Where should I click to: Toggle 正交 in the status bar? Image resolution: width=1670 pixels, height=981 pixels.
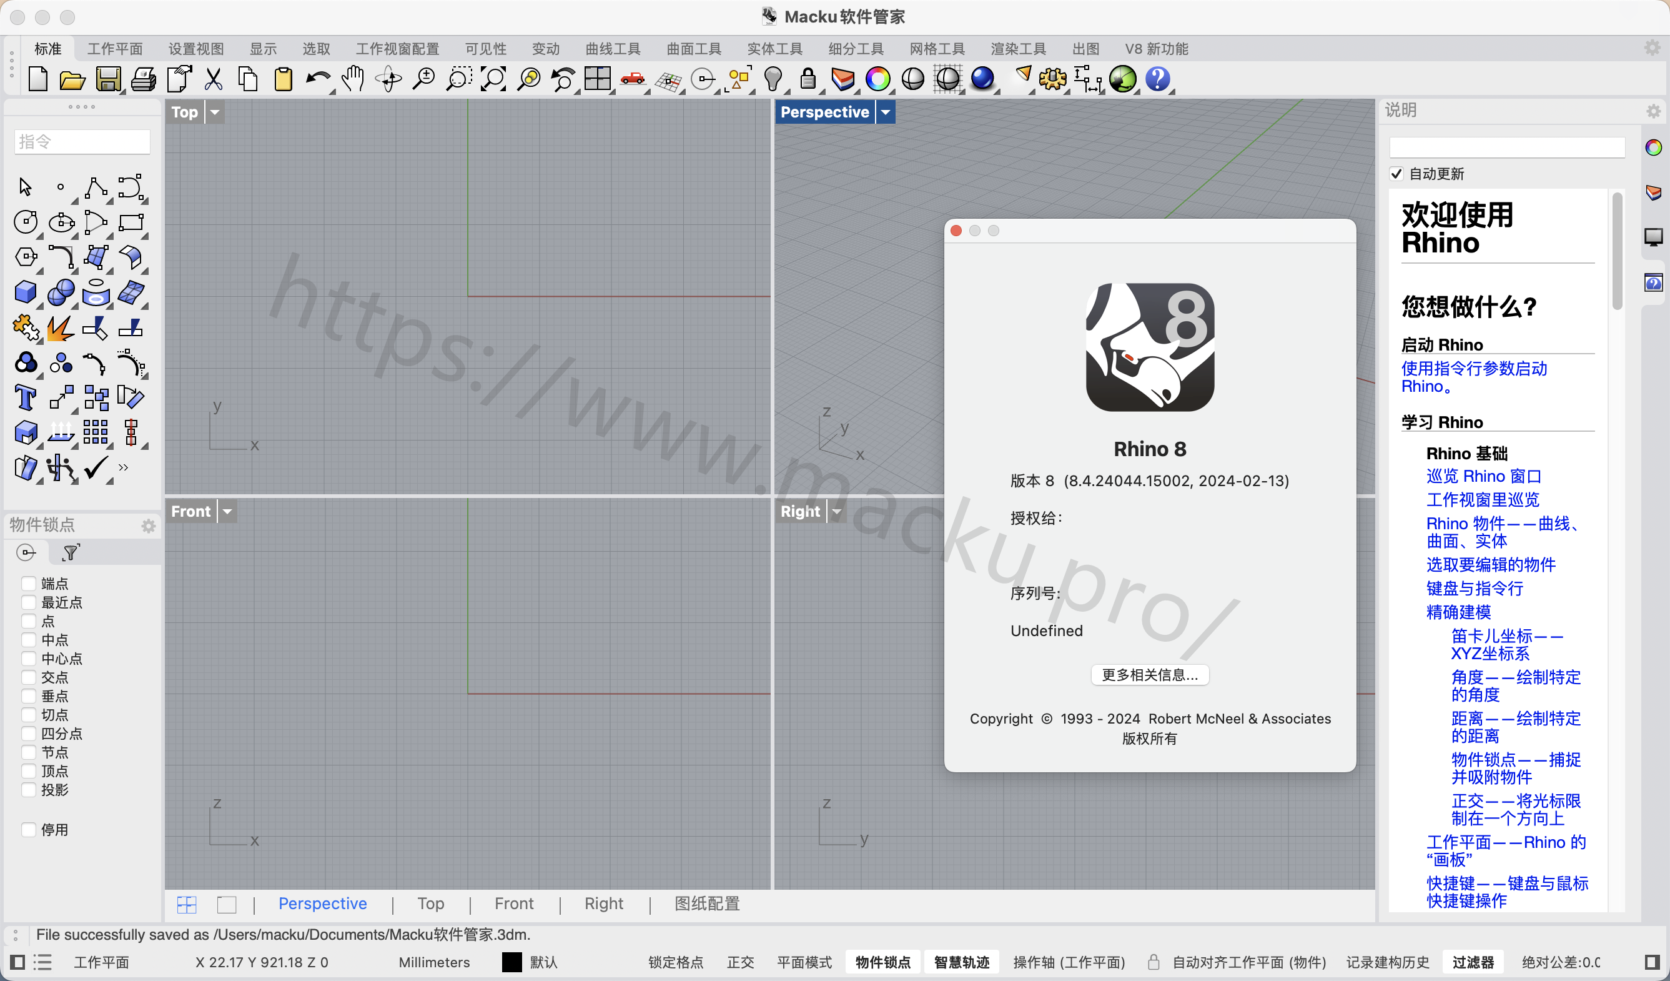coord(740,962)
